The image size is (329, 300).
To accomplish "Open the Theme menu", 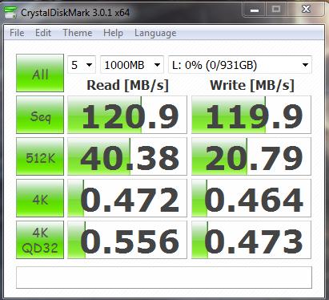I will click(x=78, y=33).
